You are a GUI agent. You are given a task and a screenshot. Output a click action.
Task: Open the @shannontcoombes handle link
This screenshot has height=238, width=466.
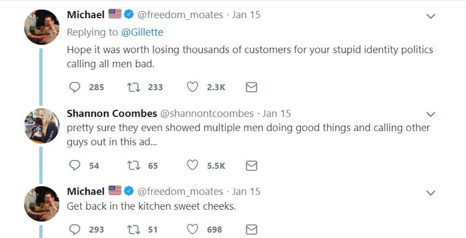(207, 113)
